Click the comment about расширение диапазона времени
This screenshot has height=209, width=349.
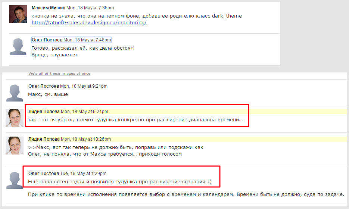point(135,120)
